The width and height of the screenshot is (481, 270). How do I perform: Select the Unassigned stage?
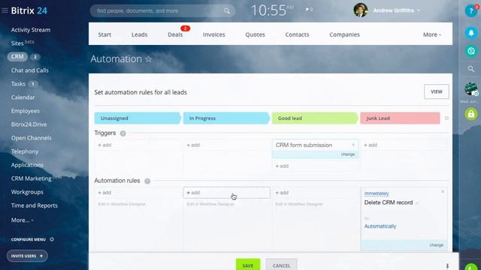(138, 118)
